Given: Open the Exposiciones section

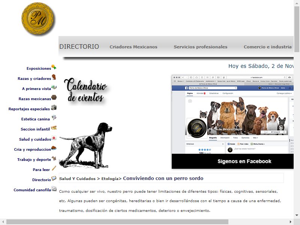Looking at the screenshot, I should point(39,69).
